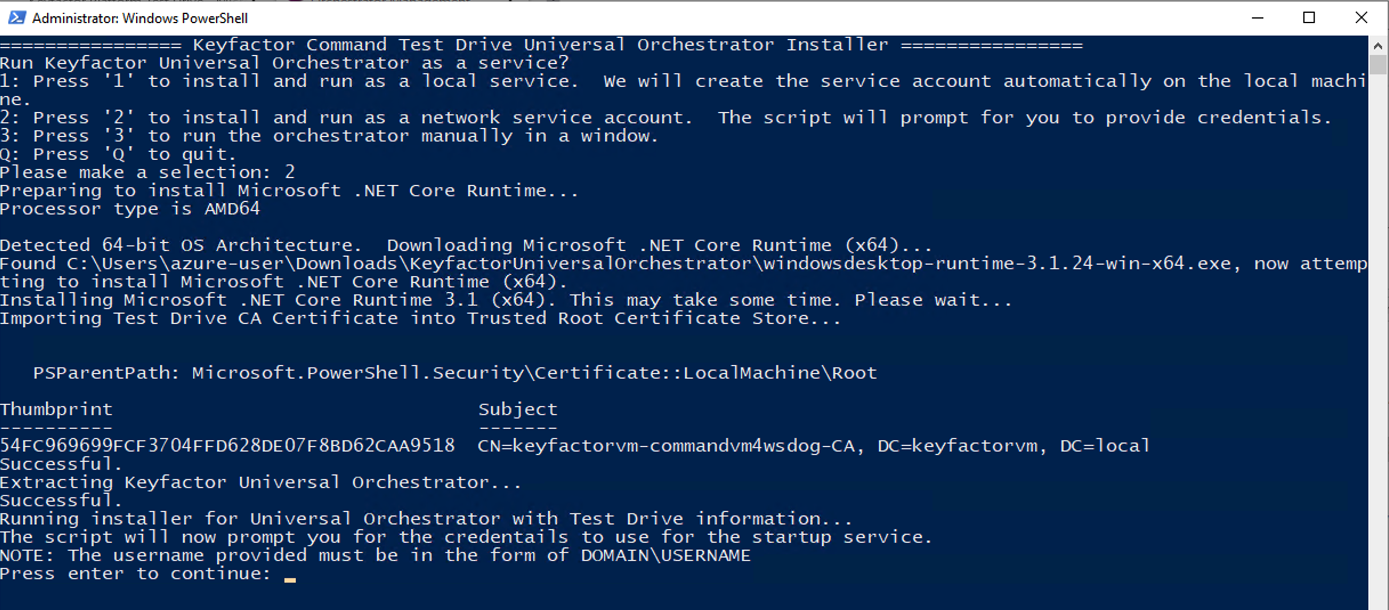Screen dimensions: 1389x610
Task: Click the 'Thumbprint' column header
Action: (56, 409)
